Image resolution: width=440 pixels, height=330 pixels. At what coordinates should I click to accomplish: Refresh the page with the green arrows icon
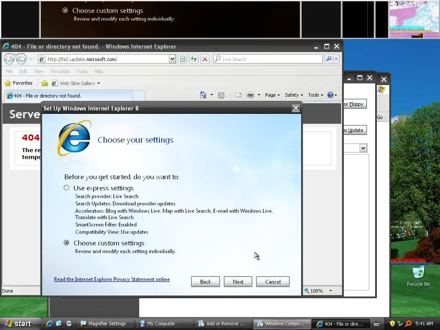tap(194, 59)
